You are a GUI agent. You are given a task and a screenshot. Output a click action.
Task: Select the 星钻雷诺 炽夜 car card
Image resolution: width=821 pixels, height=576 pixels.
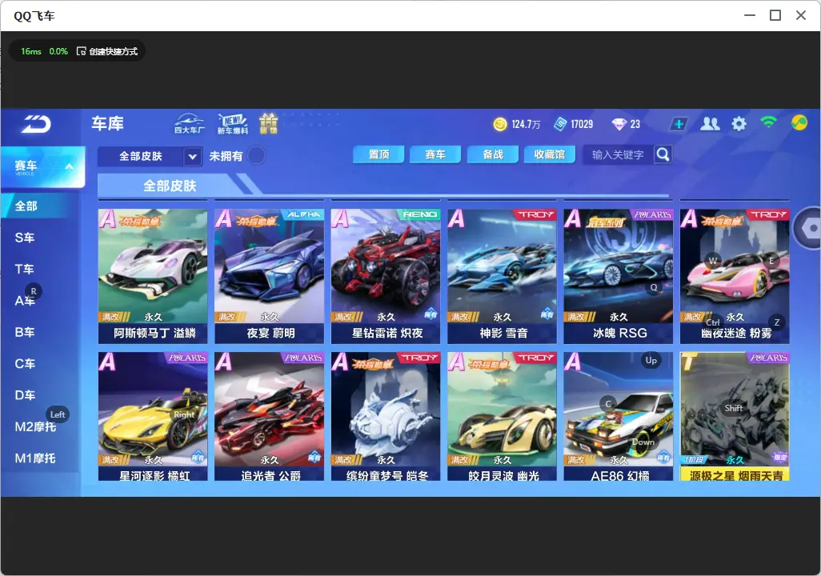386,276
